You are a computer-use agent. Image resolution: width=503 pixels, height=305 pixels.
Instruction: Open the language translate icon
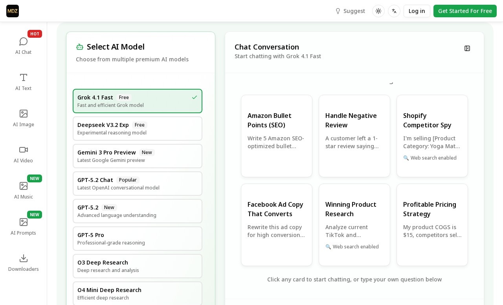394,11
